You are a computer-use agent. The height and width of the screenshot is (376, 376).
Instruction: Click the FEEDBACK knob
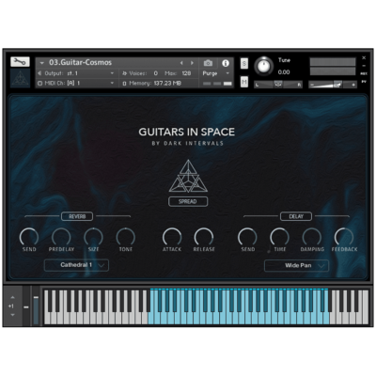click(344, 237)
